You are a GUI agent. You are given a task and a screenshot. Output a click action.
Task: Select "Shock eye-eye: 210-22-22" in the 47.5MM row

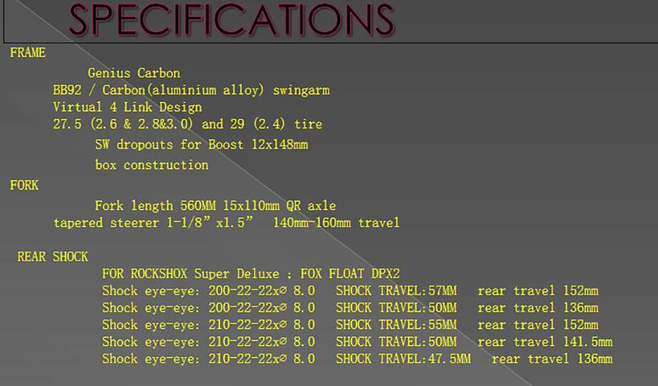coord(188,359)
